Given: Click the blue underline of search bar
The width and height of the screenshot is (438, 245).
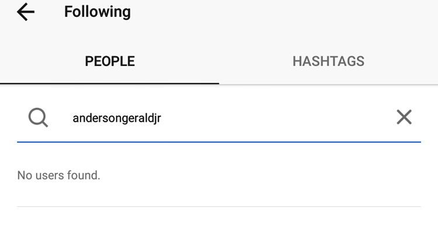Looking at the screenshot, I should (x=219, y=142).
